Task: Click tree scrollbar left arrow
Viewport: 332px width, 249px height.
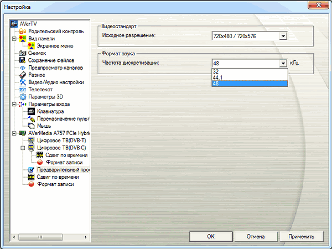Action: coord(14,237)
